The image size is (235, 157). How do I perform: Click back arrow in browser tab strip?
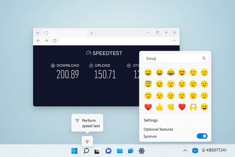point(38,33)
